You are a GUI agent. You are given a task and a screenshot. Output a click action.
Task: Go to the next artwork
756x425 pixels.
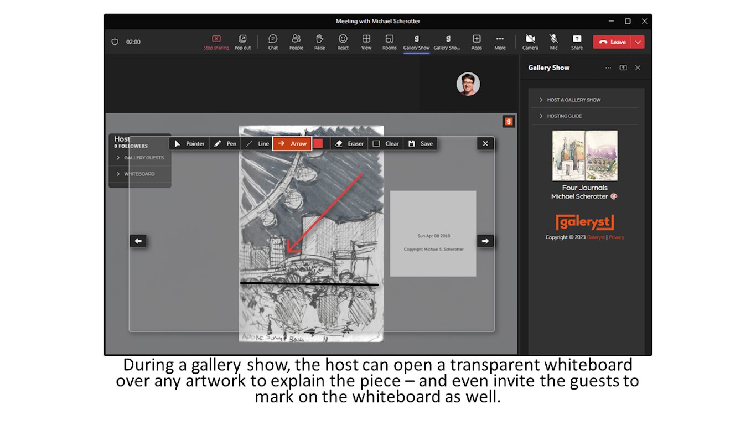tap(485, 241)
